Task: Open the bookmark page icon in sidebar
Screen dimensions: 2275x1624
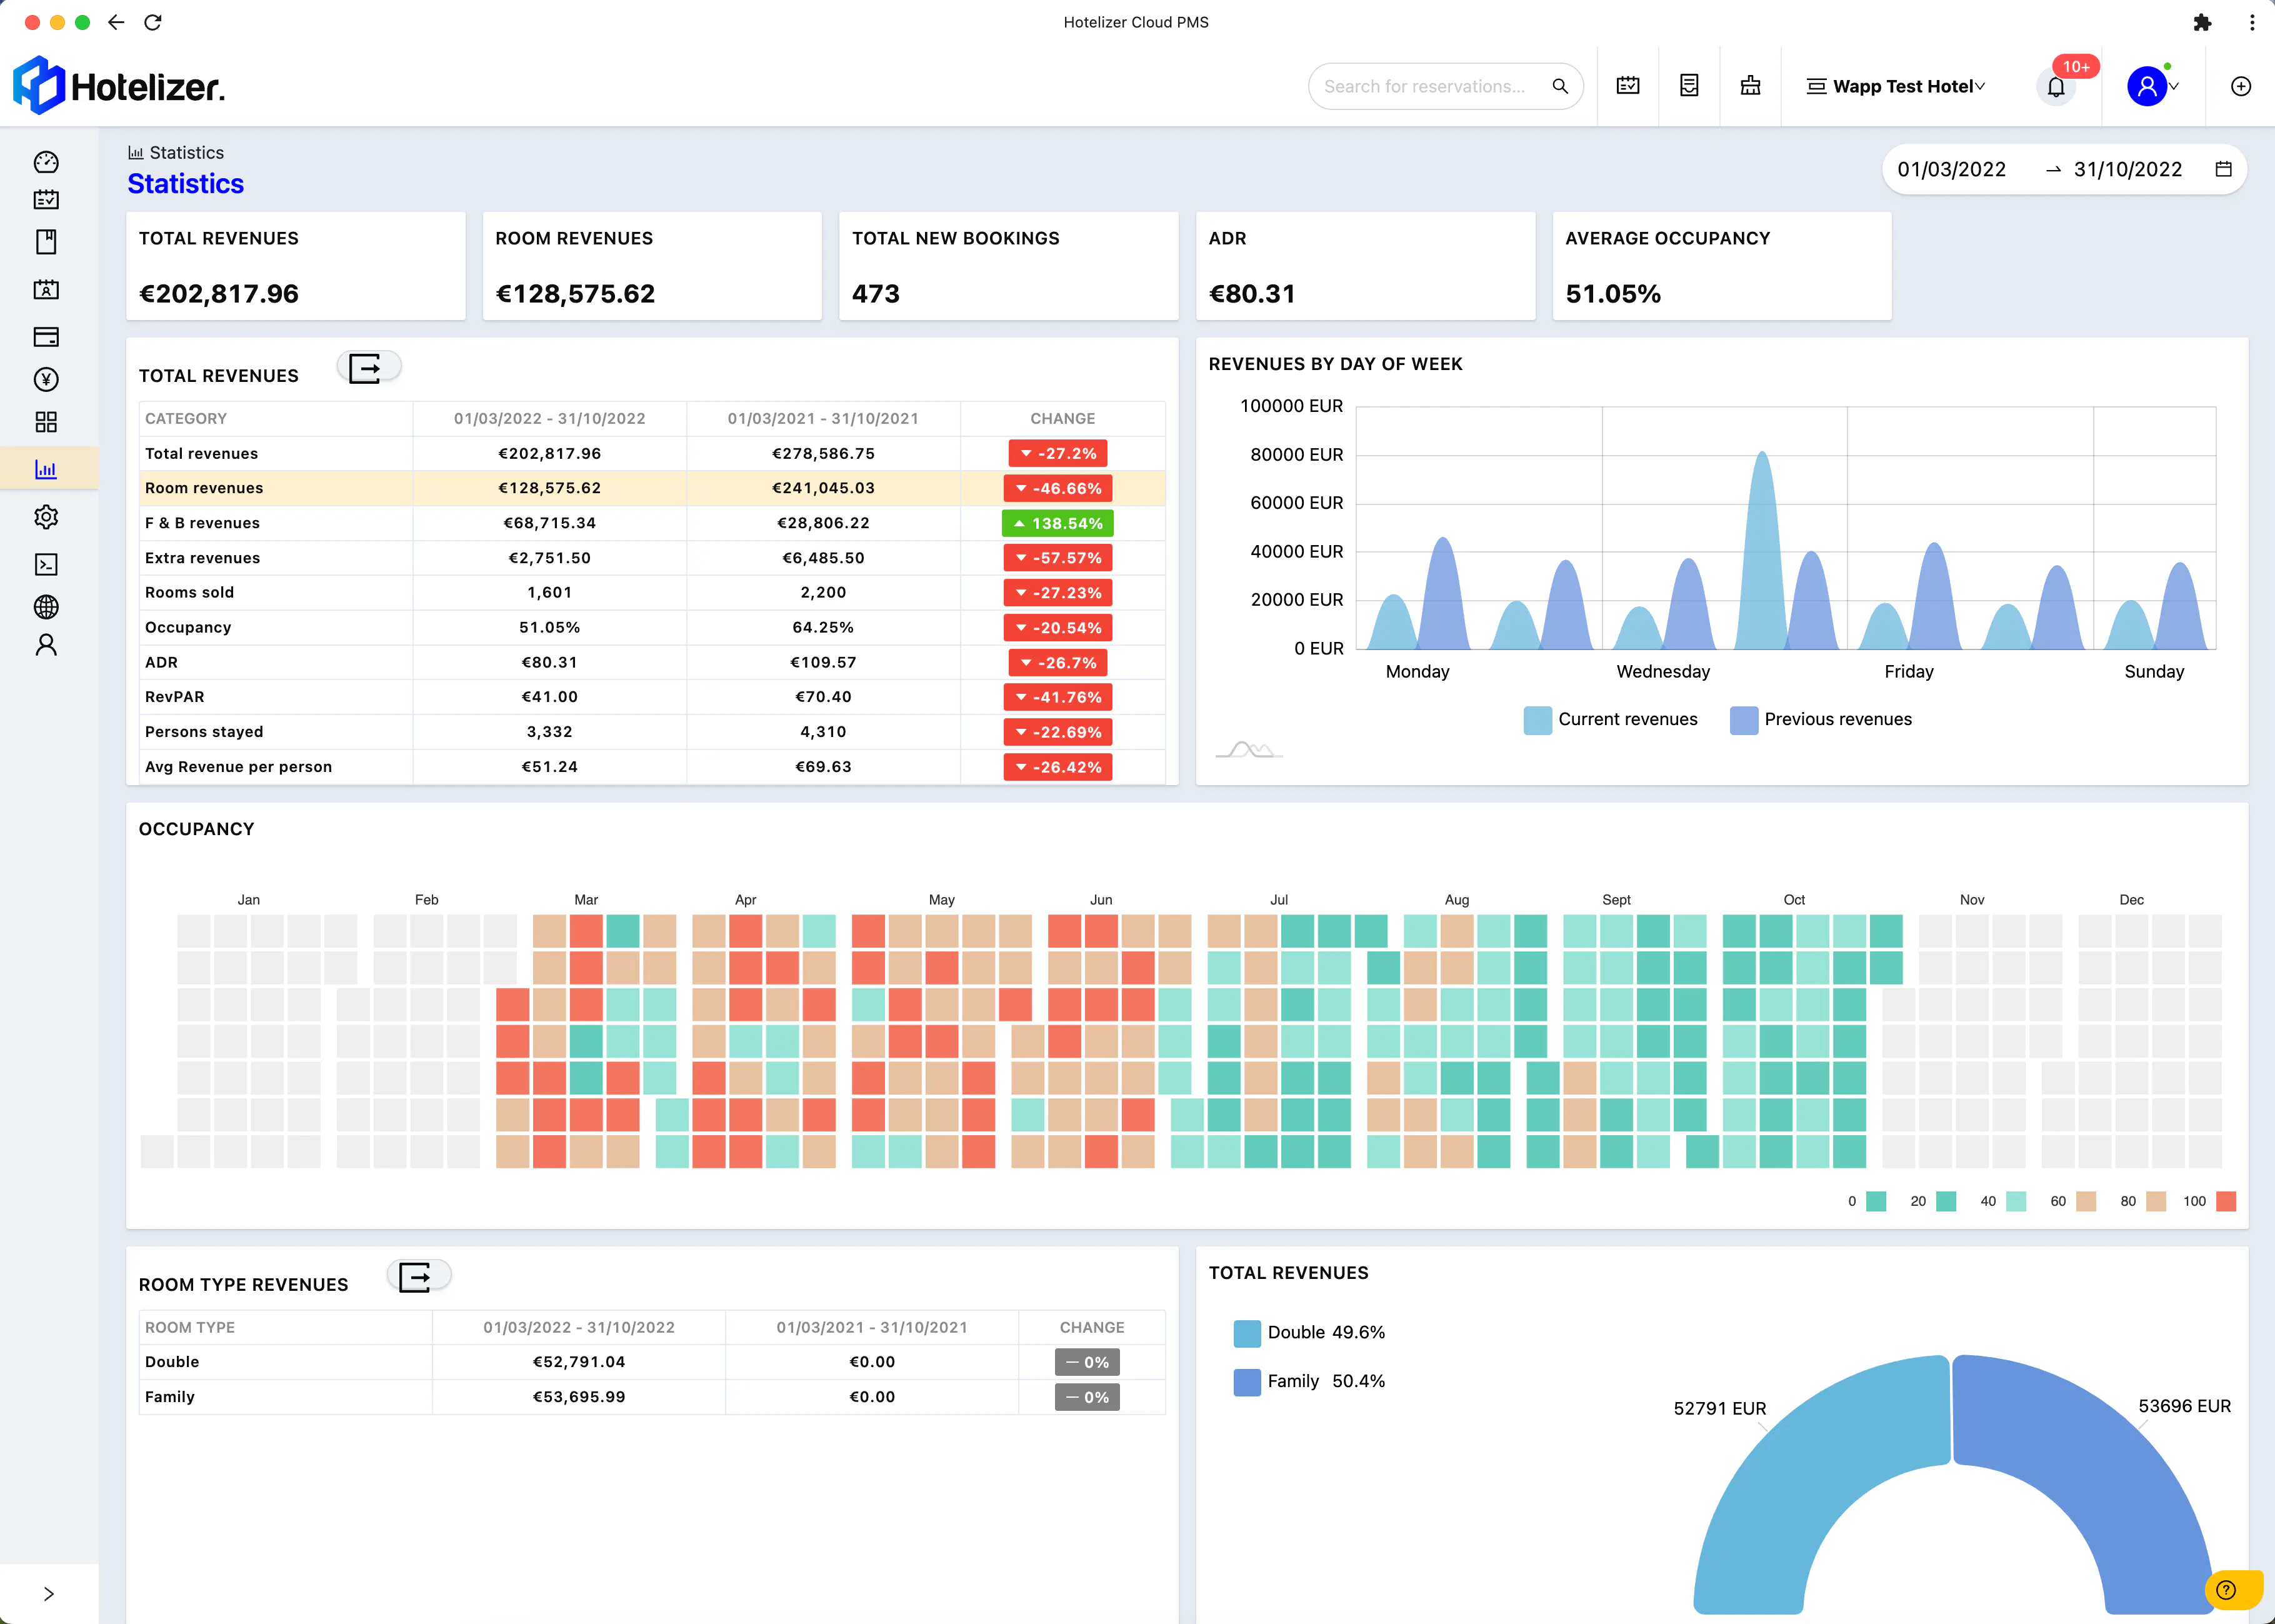Action: [x=46, y=242]
